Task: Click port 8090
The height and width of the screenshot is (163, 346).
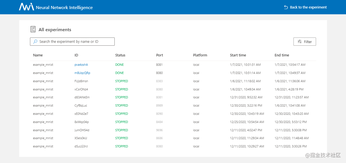Action: point(159,114)
